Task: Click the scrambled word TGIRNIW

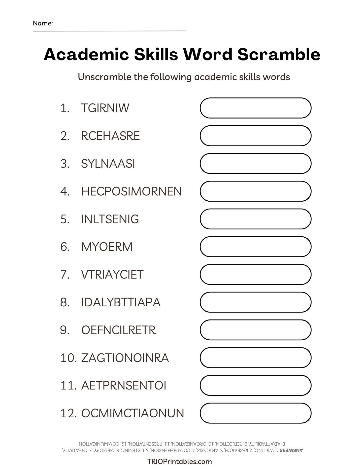Action: click(x=105, y=108)
